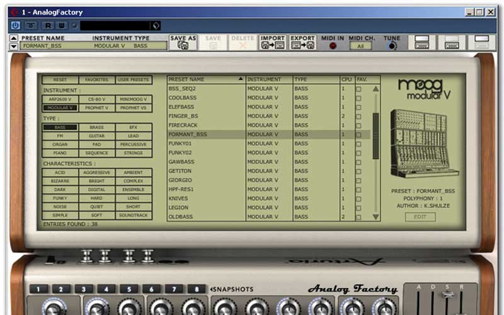Image resolution: width=504 pixels, height=315 pixels.
Task: Recall snapshot 4
Action: coord(106,289)
